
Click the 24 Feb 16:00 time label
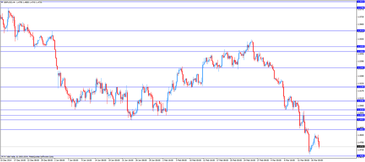coord(250,161)
